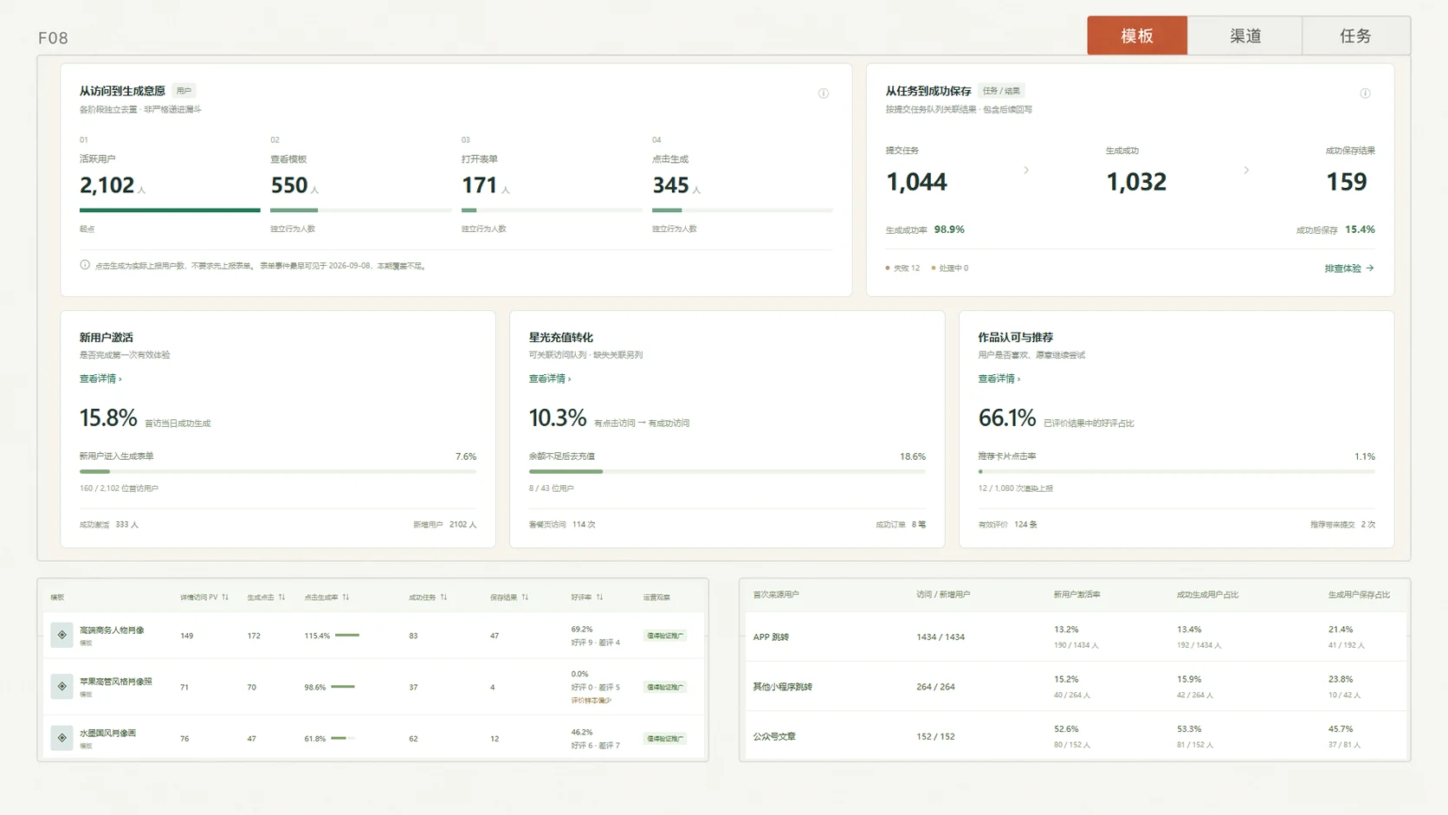Click the 新用户进入生成表单 progress bar
Image resolution: width=1448 pixels, height=815 pixels.
[278, 471]
